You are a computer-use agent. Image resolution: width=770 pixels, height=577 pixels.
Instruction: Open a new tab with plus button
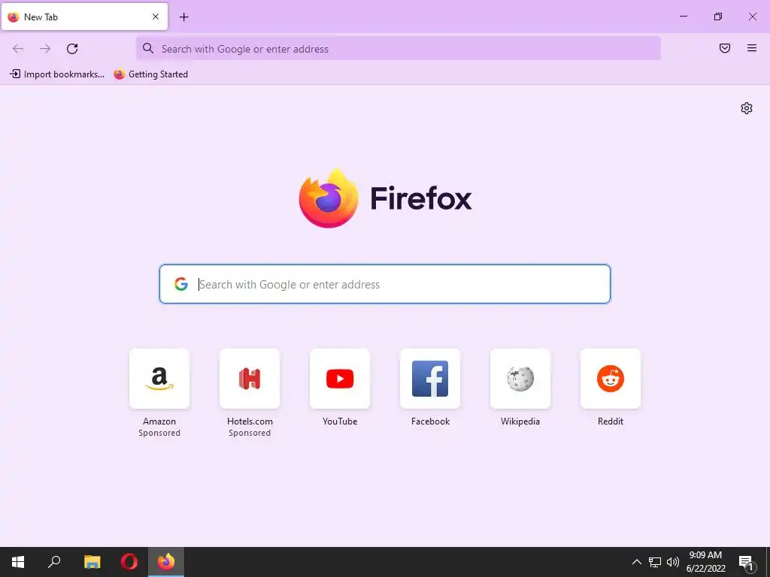click(x=183, y=17)
